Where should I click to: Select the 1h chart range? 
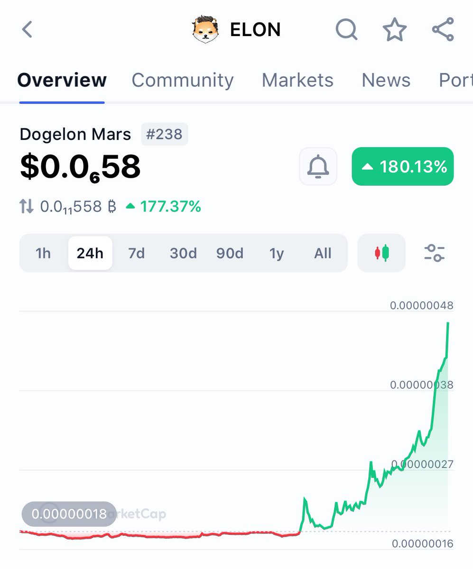[43, 253]
